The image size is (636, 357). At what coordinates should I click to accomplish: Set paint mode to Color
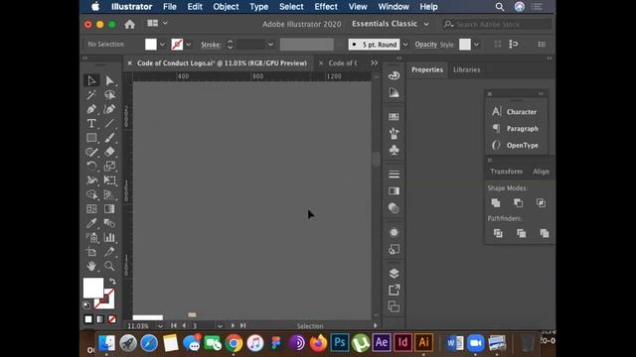click(x=88, y=319)
